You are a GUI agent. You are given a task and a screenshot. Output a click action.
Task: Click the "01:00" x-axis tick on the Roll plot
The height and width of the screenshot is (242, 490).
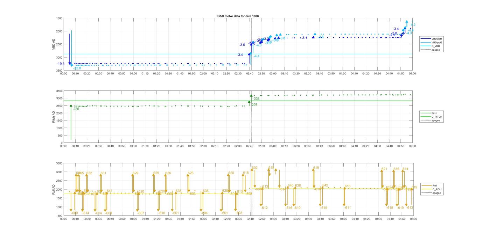click(133, 219)
